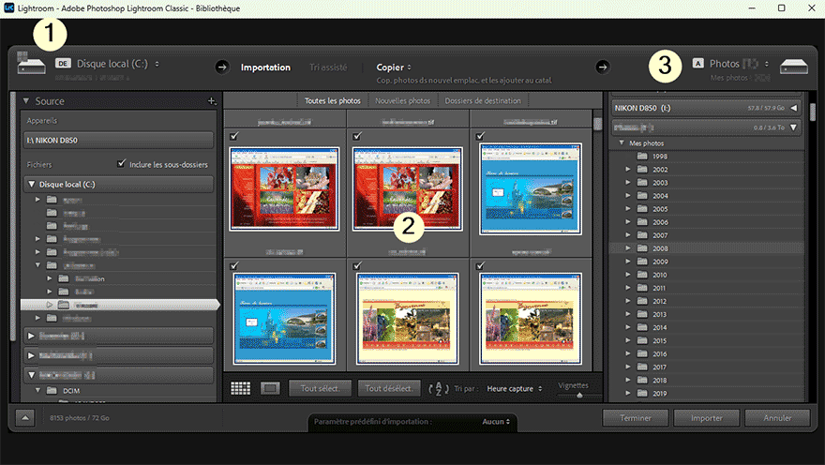Uncheck bottom-right yellow thumbnail checkbox
825x465 pixels.
[480, 265]
